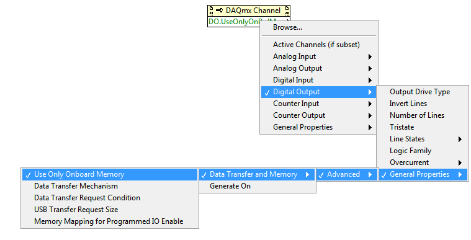Click the checkmark next to Digital Output
This screenshot has width=471, height=240.
(267, 92)
